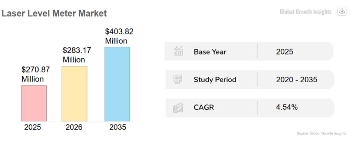Click the Global Growth Insights logo text

pos(306,11)
